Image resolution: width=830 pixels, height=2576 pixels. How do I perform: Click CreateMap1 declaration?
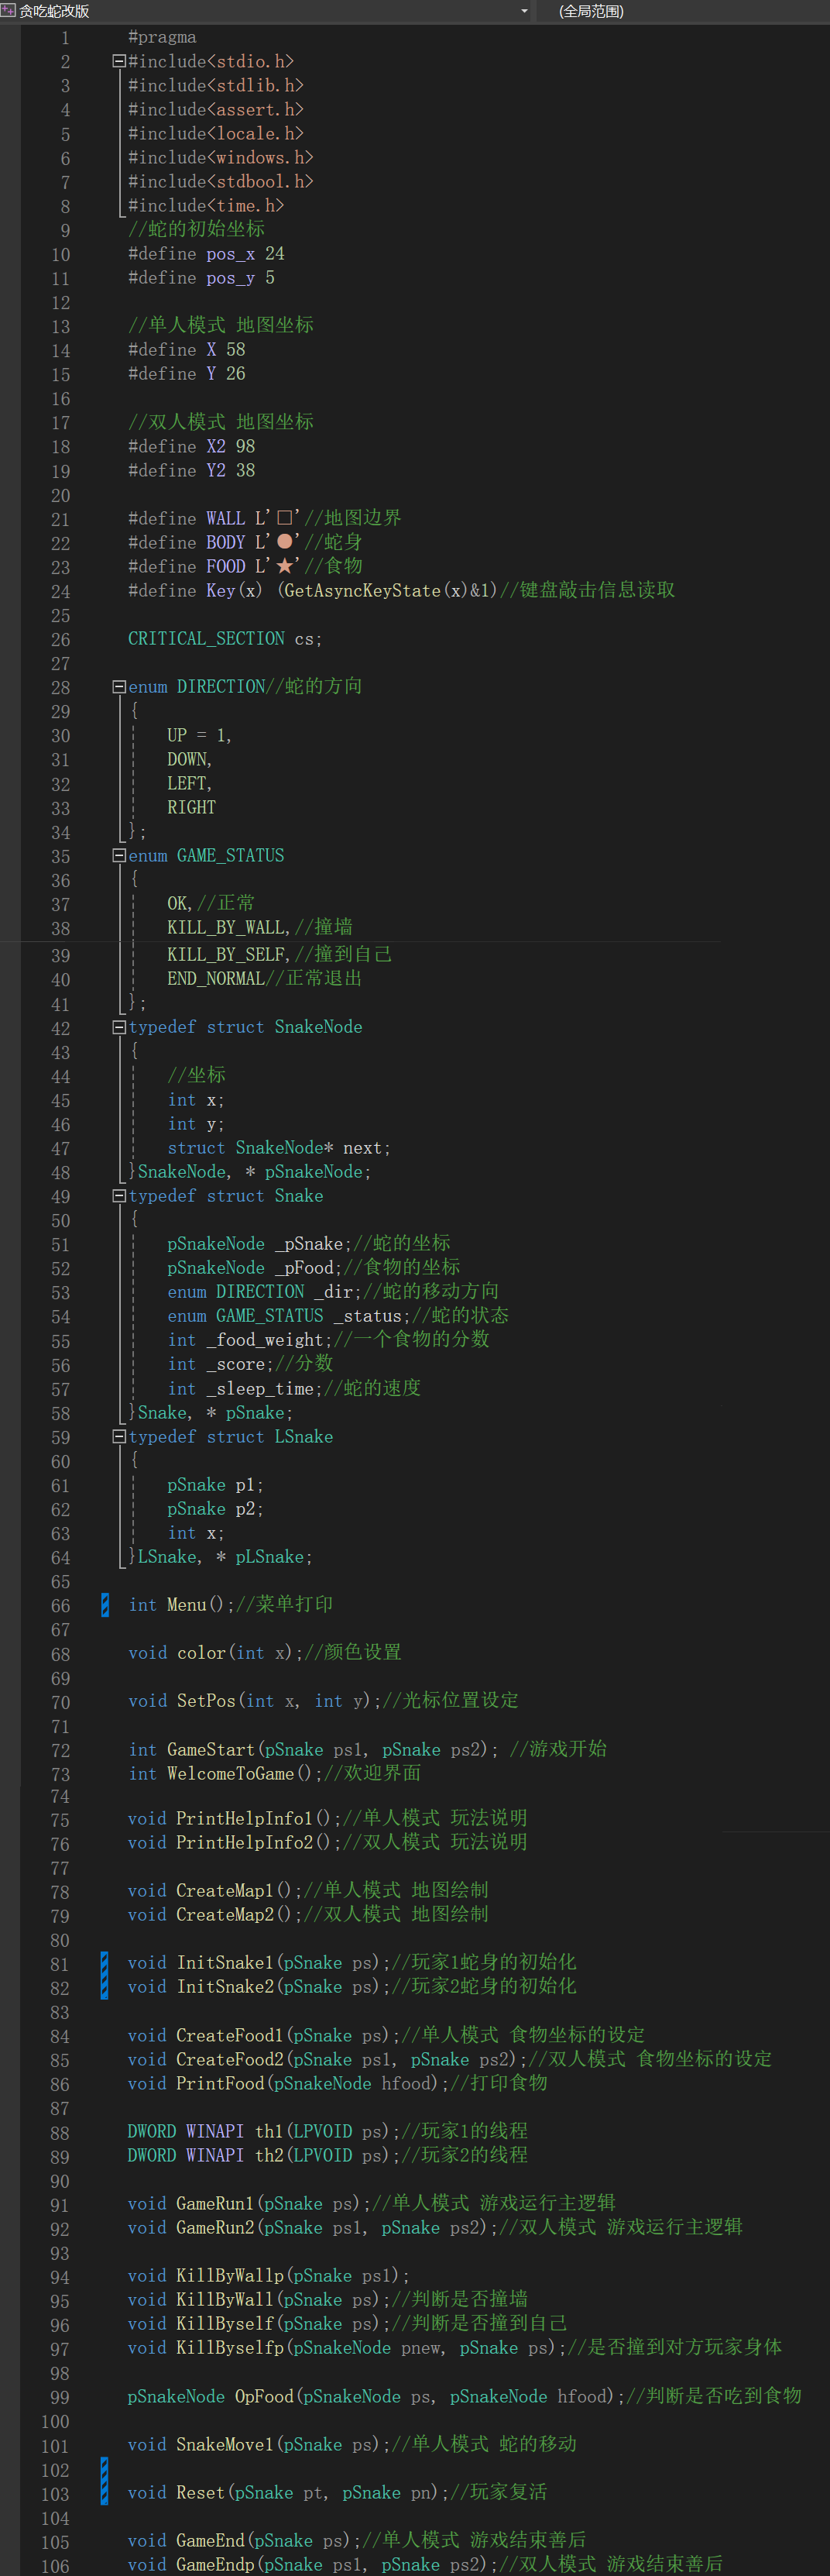216,1891
